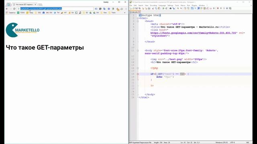The image size is (257, 144).
Task: Click the Undo arrow in Notepad++ toolbar
Action: [x=163, y=8]
